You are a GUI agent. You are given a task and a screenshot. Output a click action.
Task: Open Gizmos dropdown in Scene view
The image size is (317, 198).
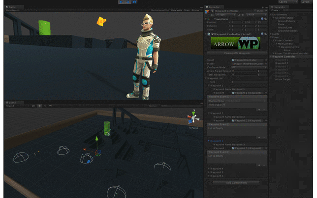point(154,106)
